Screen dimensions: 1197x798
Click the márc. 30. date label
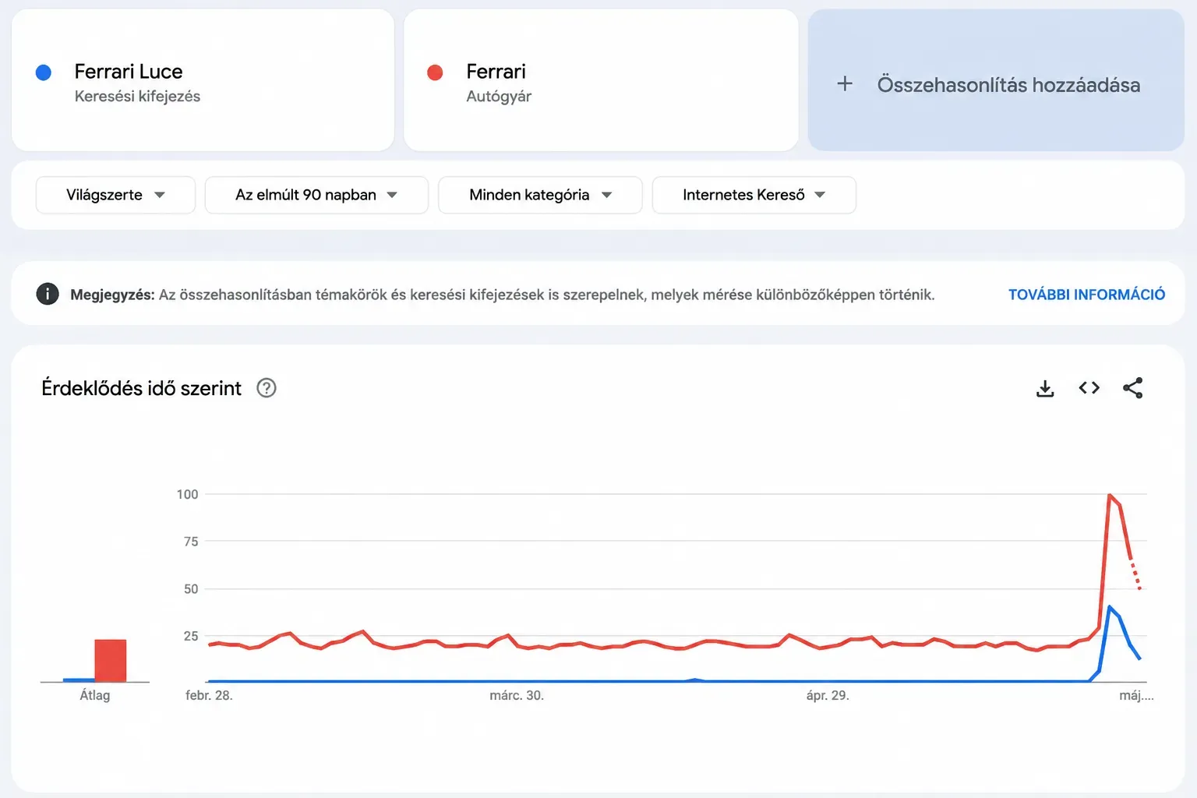(517, 695)
